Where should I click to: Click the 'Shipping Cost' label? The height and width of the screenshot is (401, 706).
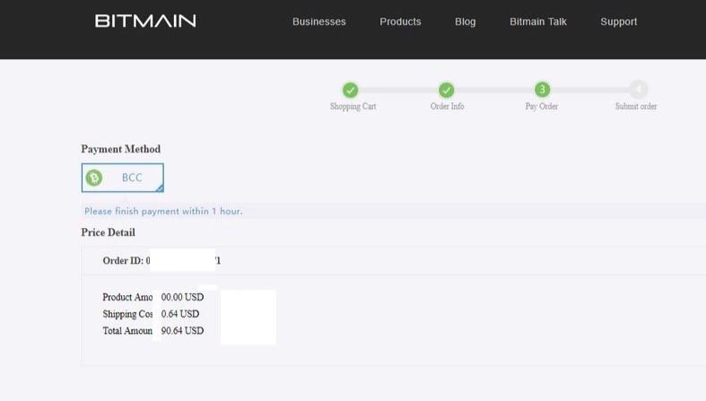coord(127,314)
